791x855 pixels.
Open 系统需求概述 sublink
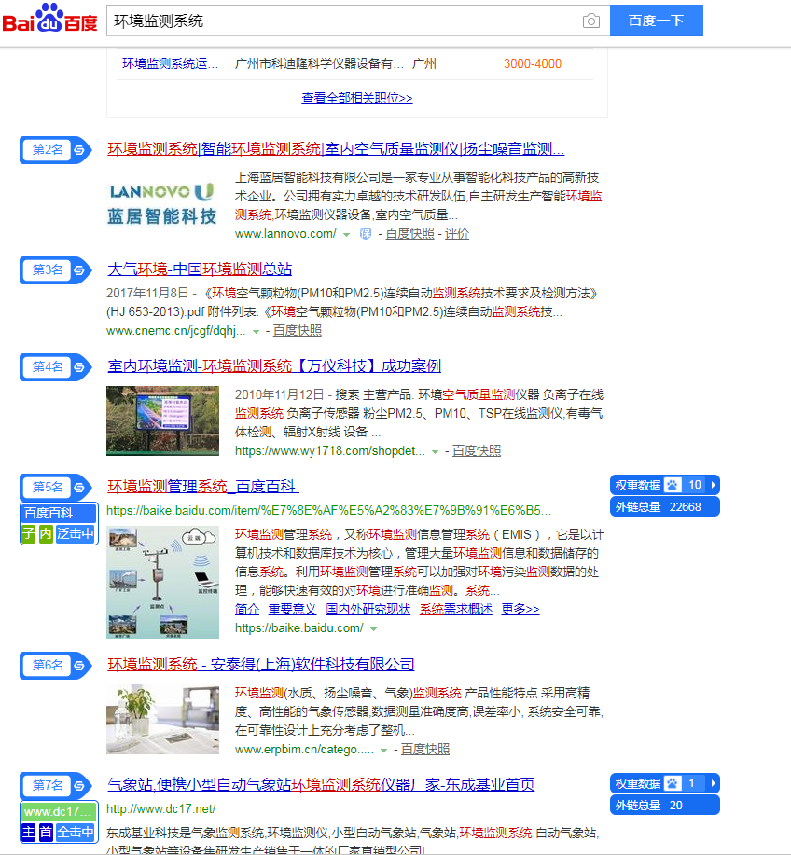pos(456,609)
